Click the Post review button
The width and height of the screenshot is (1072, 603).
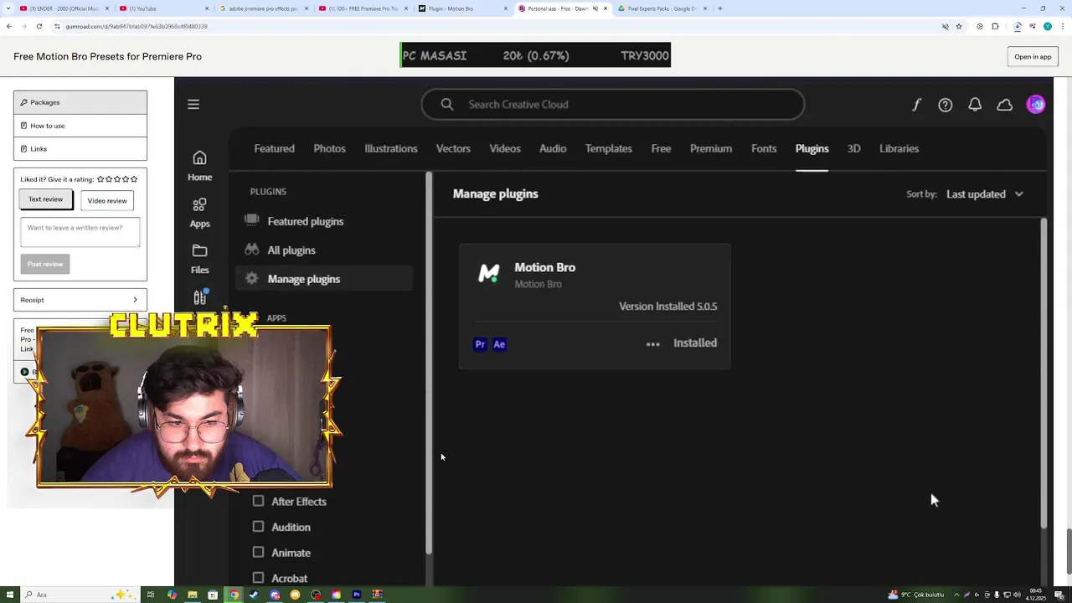(45, 264)
